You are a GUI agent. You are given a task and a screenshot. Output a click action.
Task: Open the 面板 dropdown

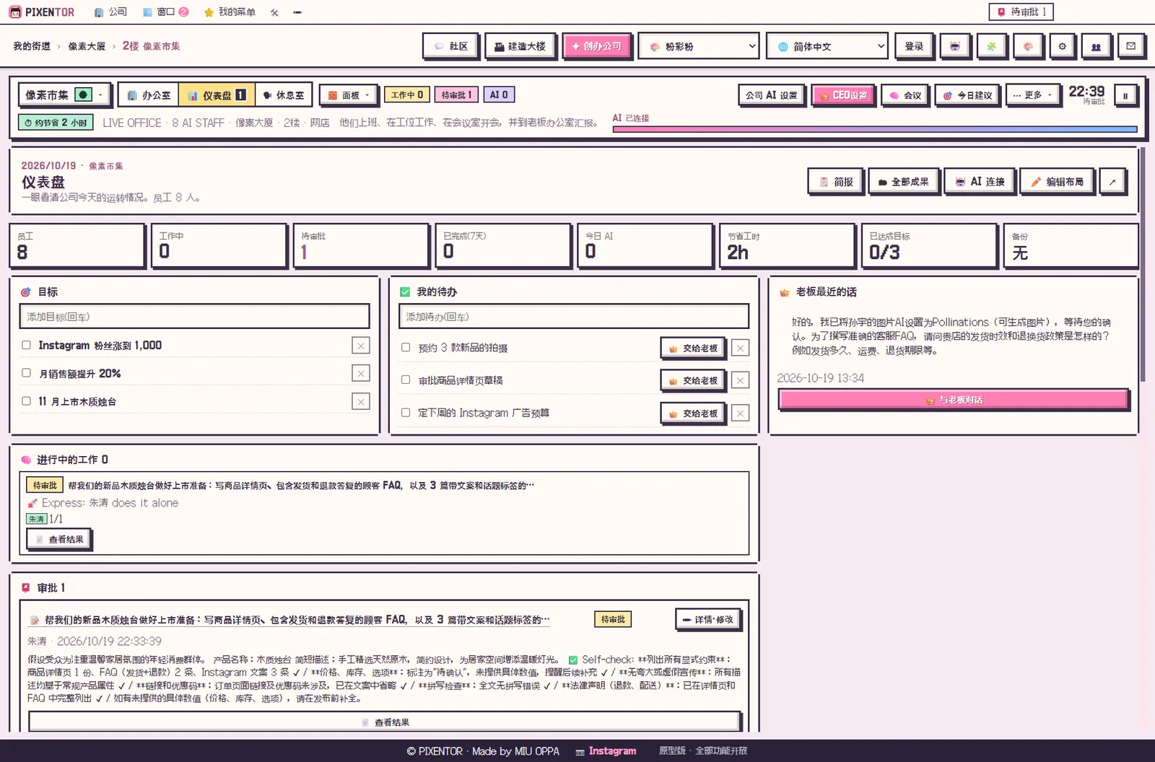[348, 95]
